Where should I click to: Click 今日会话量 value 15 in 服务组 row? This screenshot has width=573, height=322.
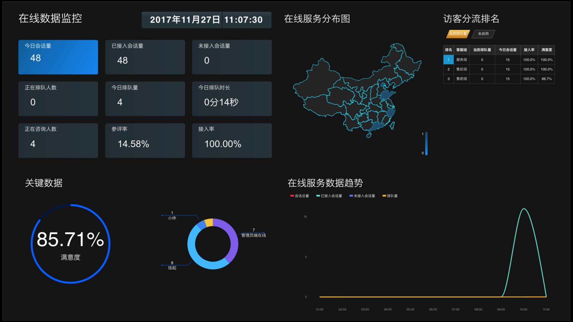pos(508,60)
